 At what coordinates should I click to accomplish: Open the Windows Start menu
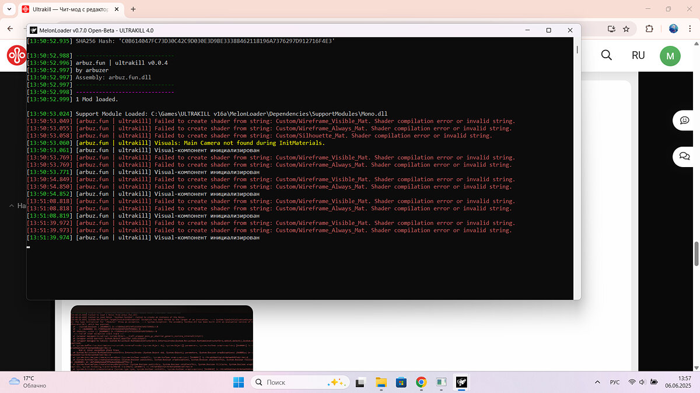pos(239,382)
